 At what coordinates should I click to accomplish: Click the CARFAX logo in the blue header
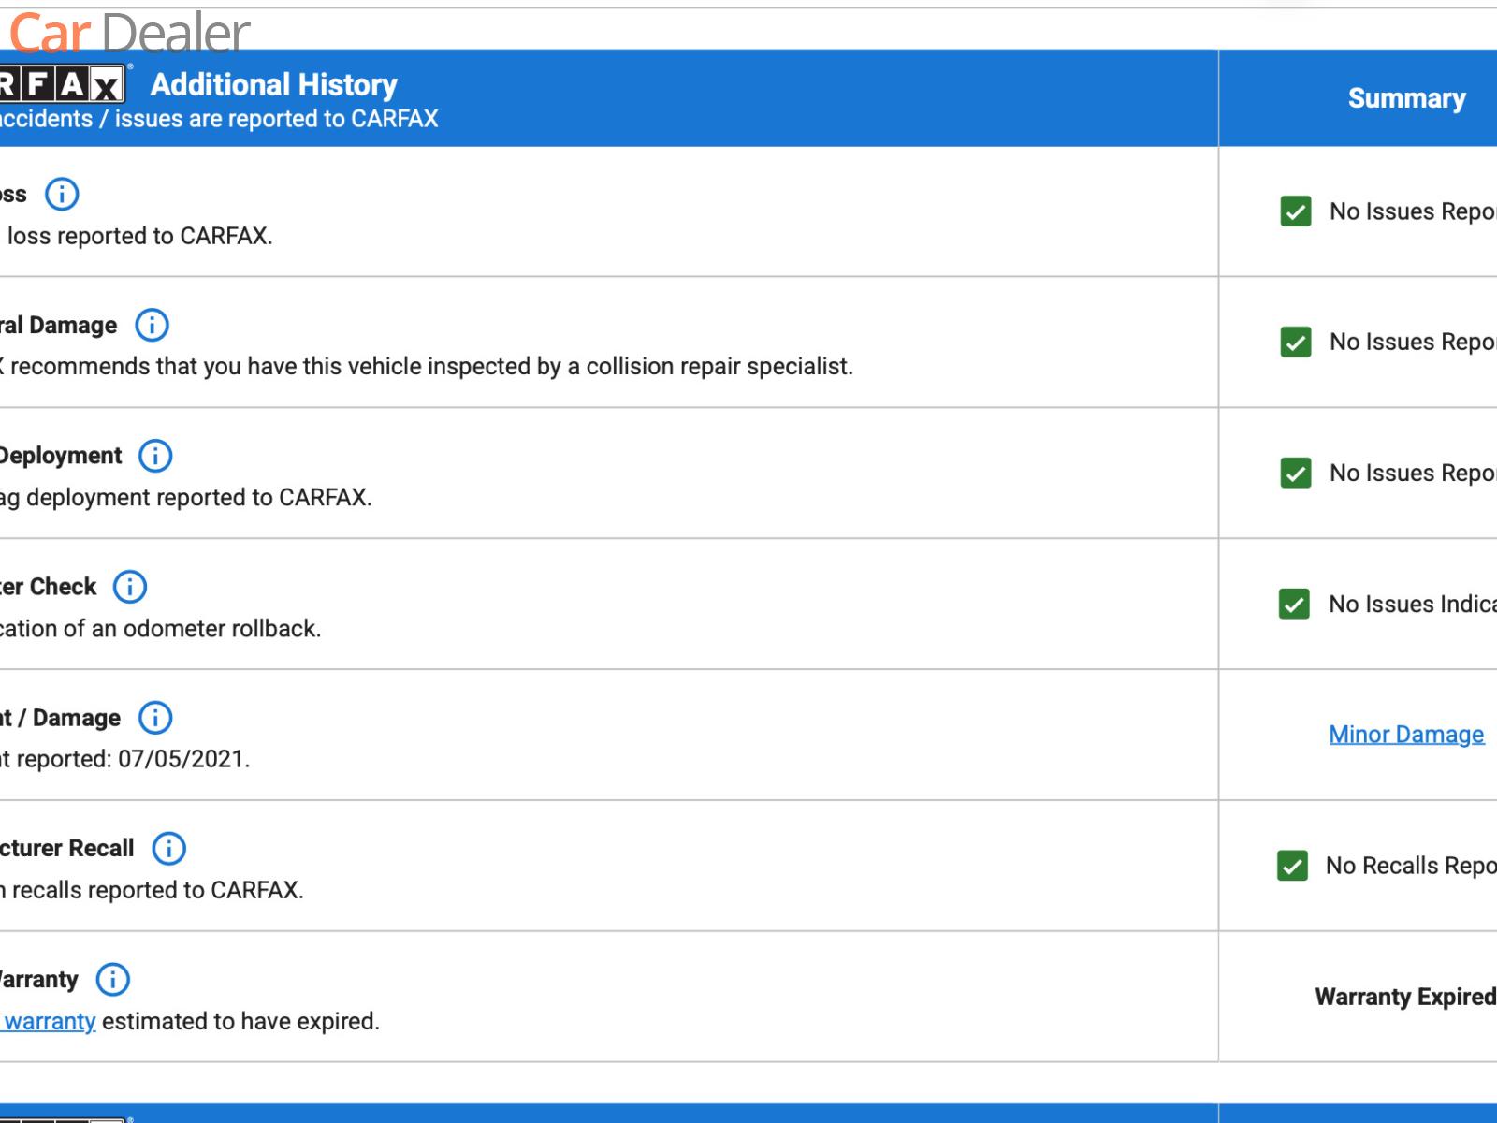click(62, 86)
